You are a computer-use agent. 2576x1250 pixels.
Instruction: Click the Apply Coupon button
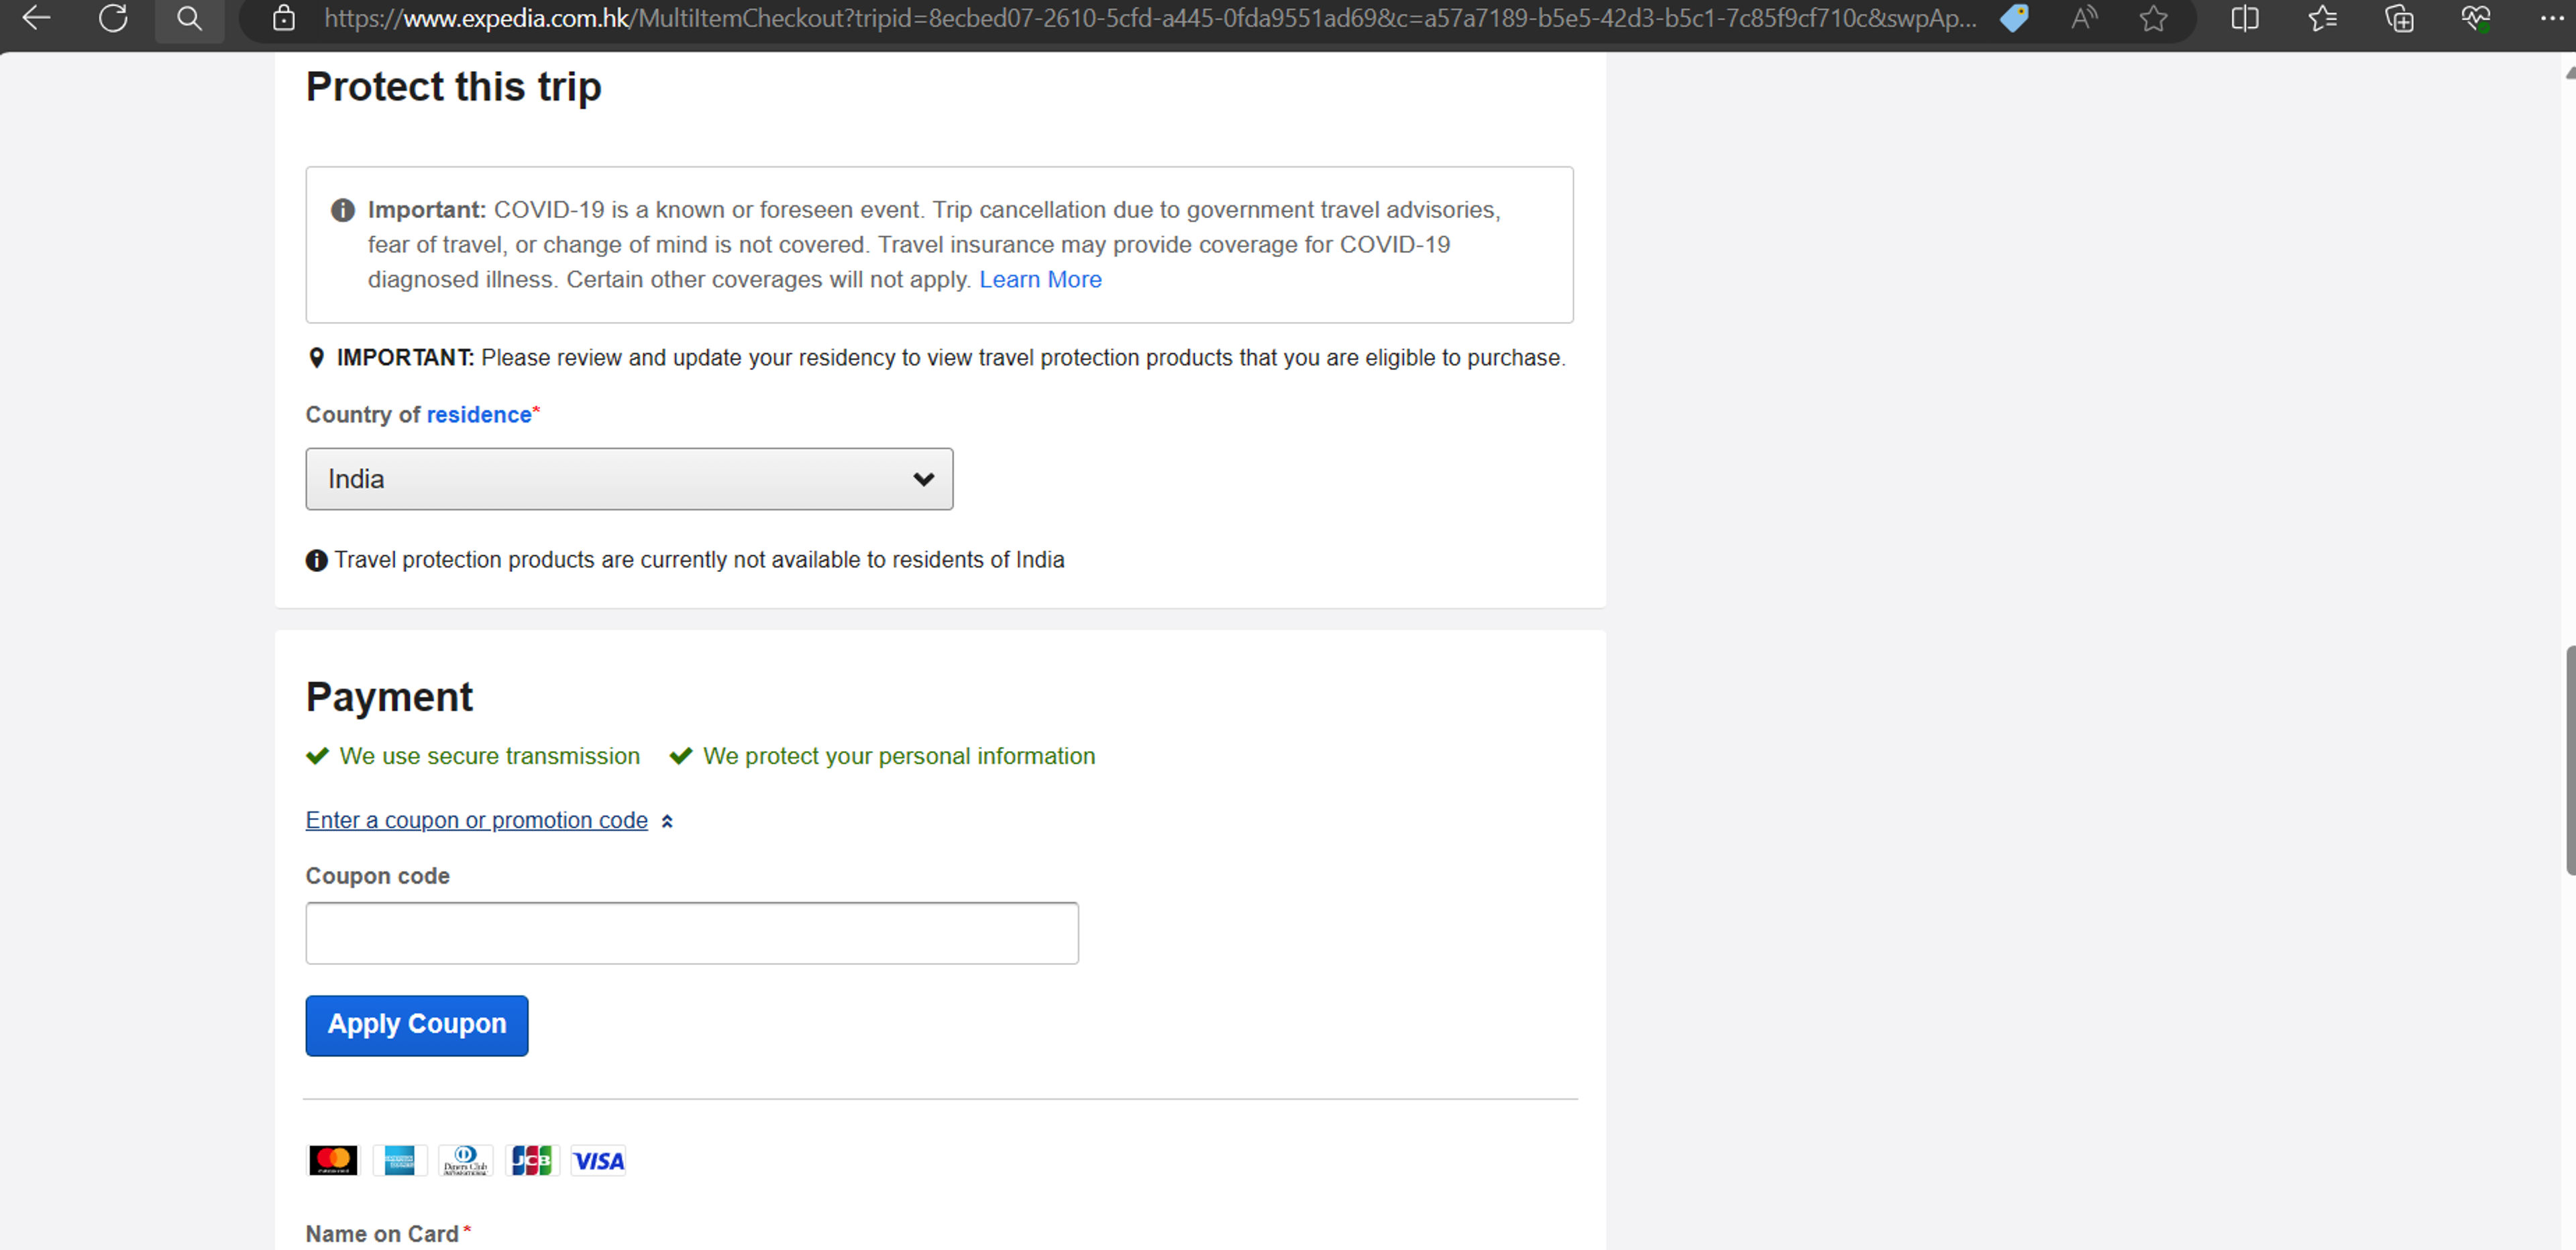coord(417,1025)
